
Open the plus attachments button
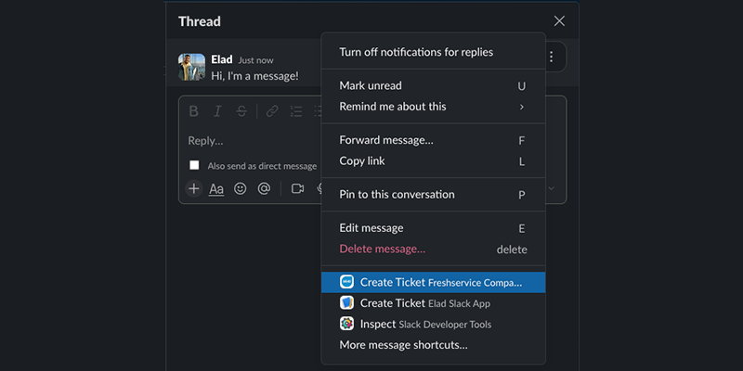[x=194, y=189]
